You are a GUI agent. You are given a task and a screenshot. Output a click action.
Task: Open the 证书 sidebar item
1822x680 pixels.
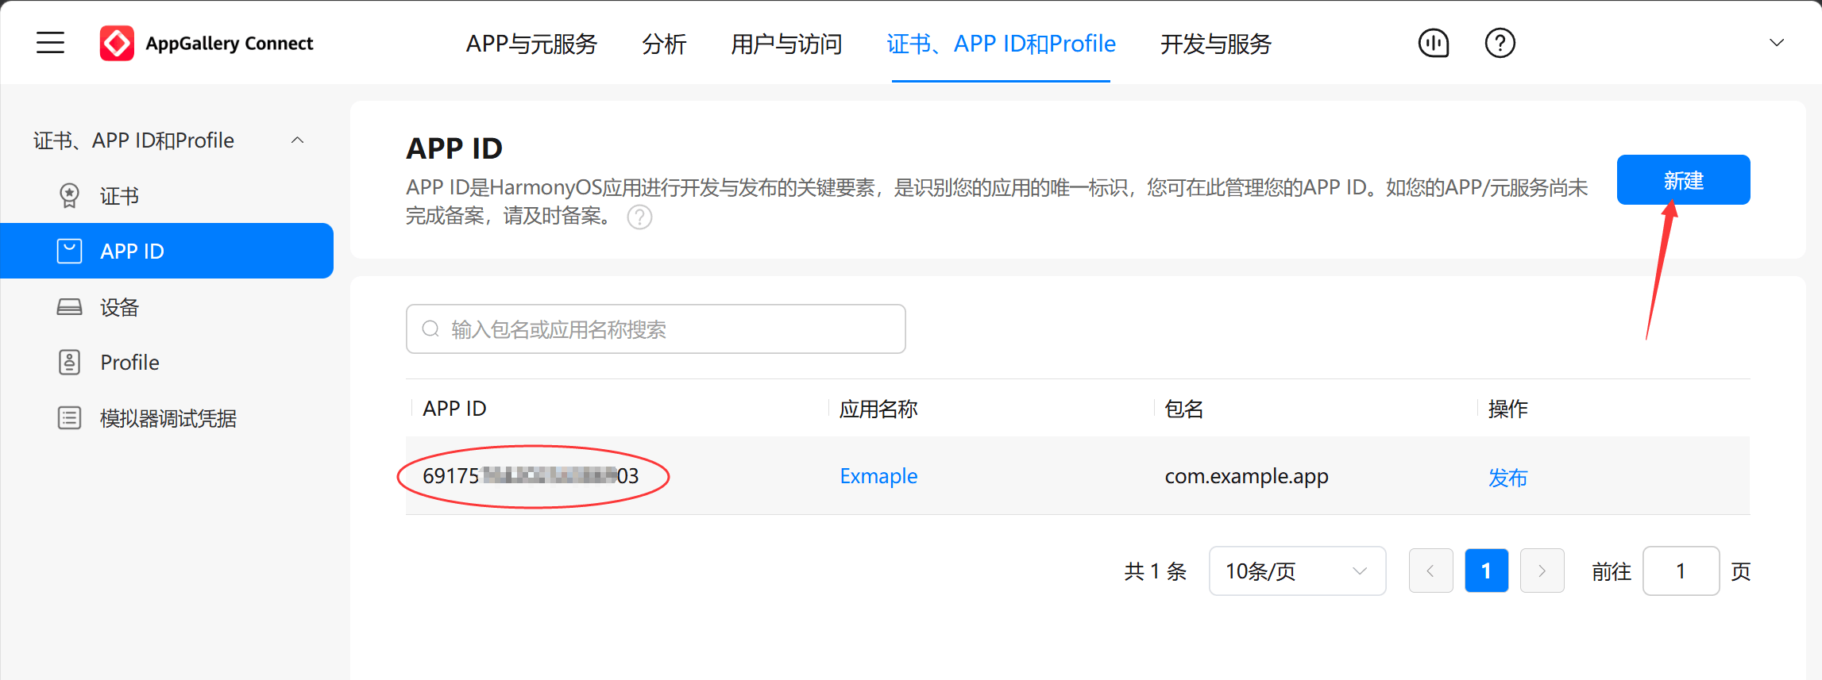120,196
